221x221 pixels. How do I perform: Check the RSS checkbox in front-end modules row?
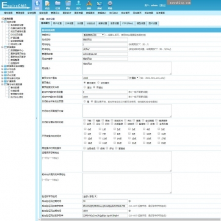pyautogui.click(x=125, y=120)
